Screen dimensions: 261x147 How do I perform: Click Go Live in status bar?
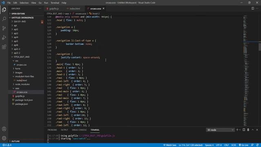[x=243, y=145]
